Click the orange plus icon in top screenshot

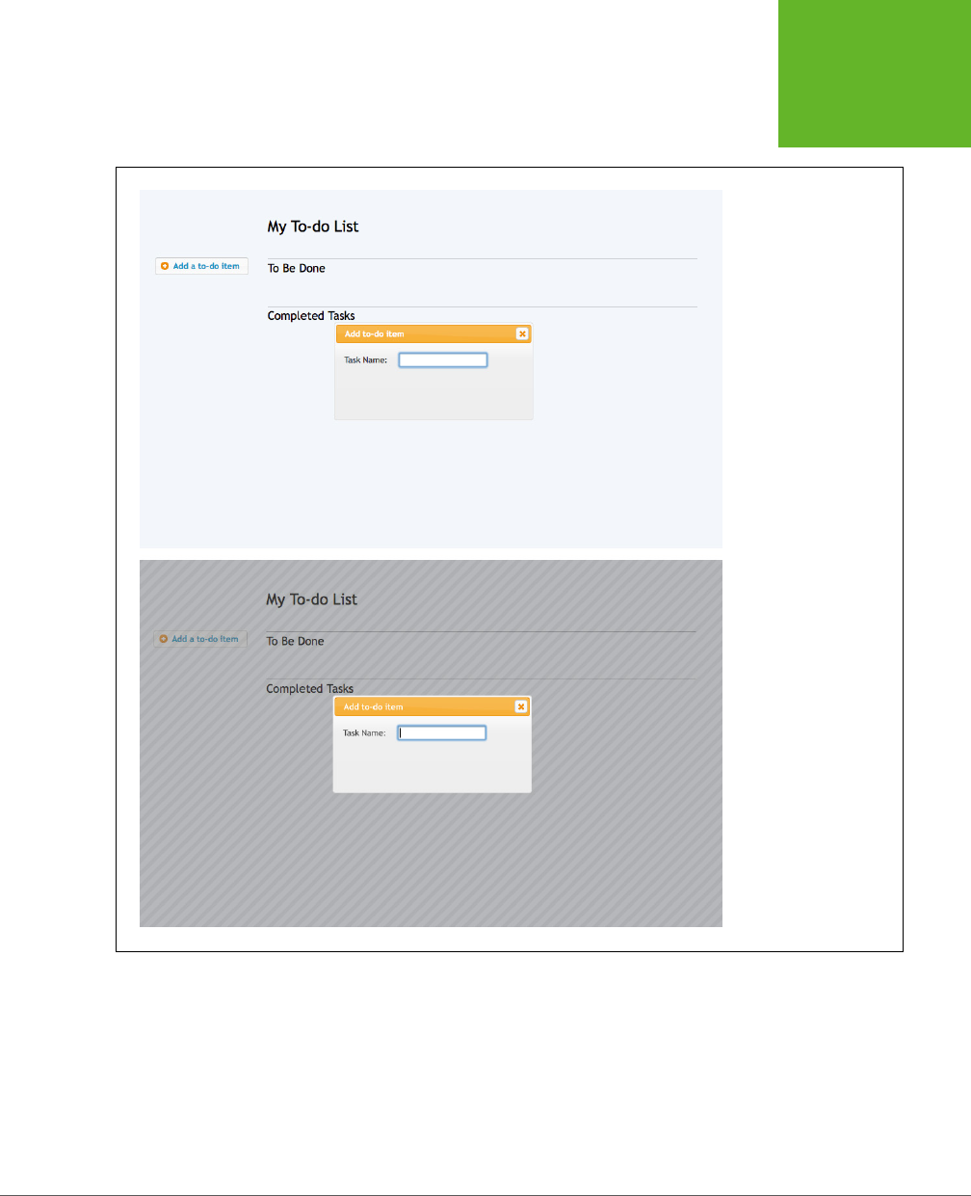[165, 266]
